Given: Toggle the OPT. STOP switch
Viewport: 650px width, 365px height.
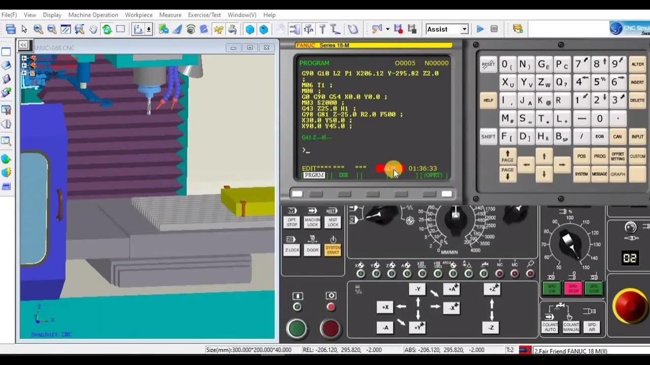Looking at the screenshot, I should [x=292, y=222].
